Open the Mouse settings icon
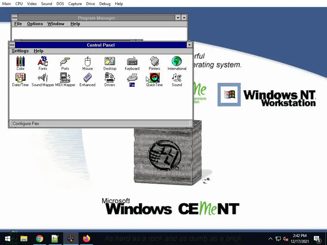This screenshot has height=245, width=327. click(87, 63)
